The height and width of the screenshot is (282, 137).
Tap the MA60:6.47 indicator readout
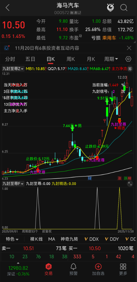click(100, 68)
